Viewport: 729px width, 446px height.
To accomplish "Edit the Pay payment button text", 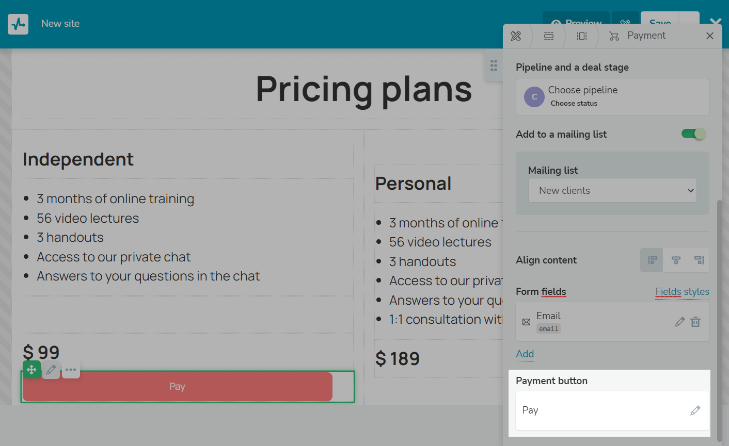I will pyautogui.click(x=695, y=410).
